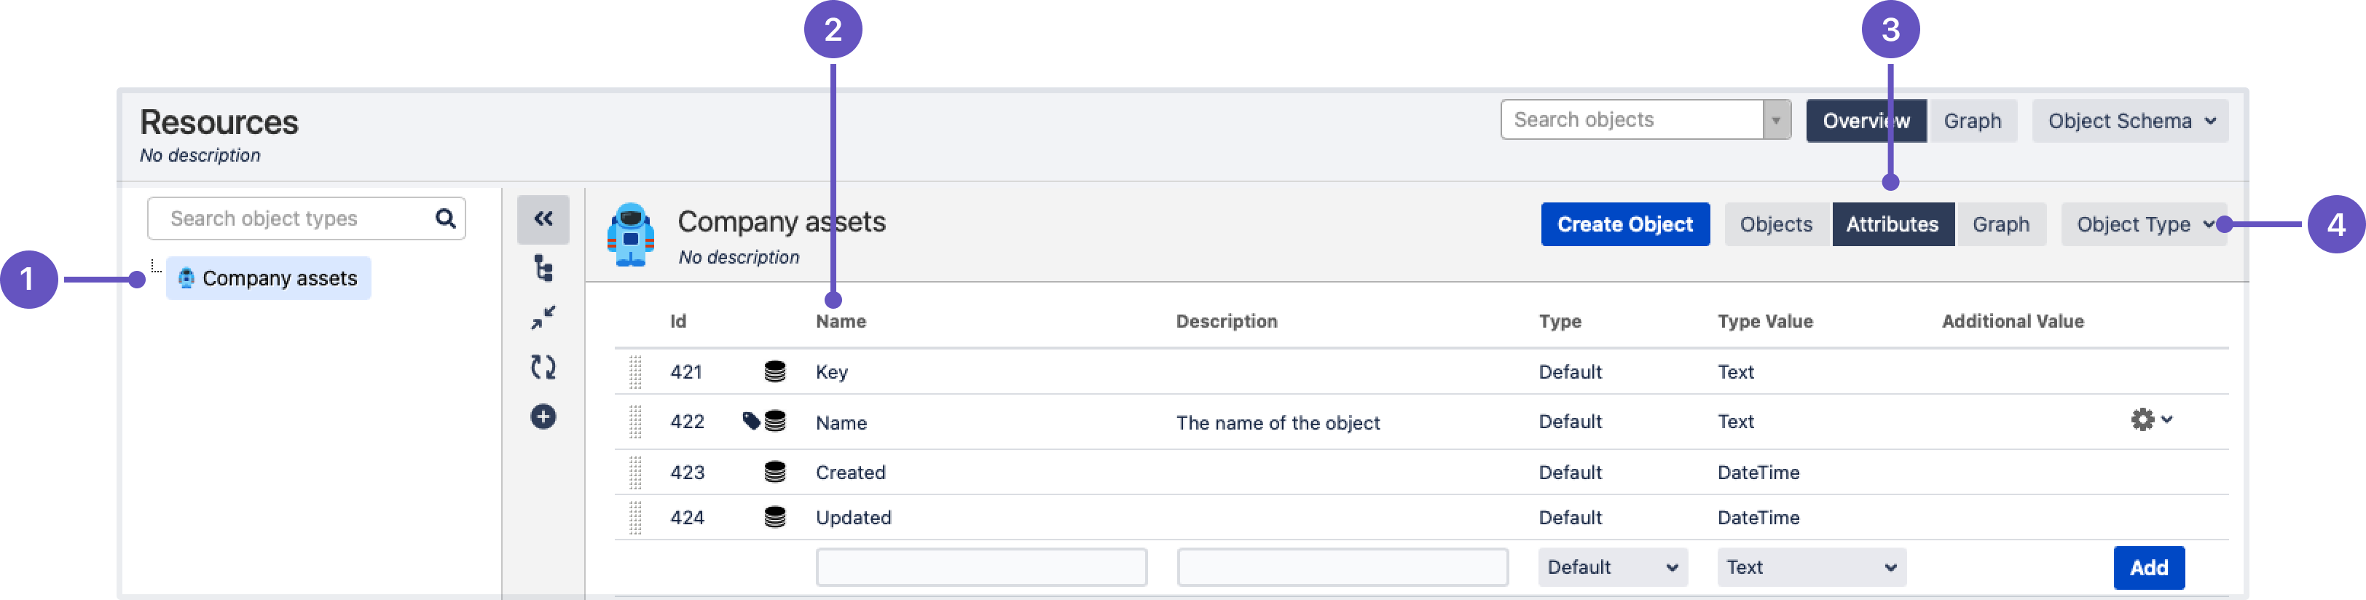Click the refresh arrows icon in sidebar
This screenshot has width=2366, height=600.
tap(543, 367)
